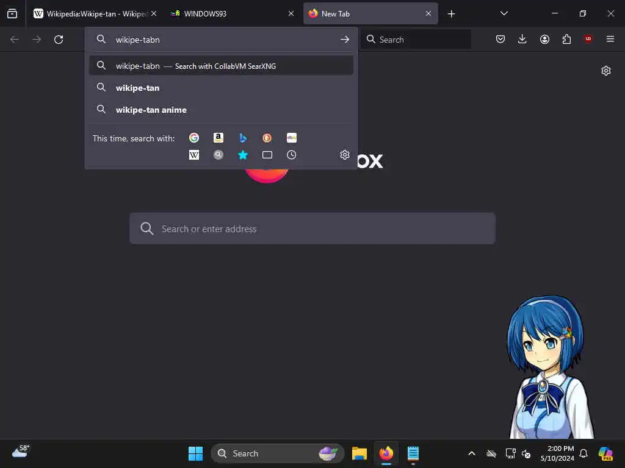Viewport: 625px width, 468px height.
Task: Open the clock showing 2:00 PM
Action: tap(557, 453)
